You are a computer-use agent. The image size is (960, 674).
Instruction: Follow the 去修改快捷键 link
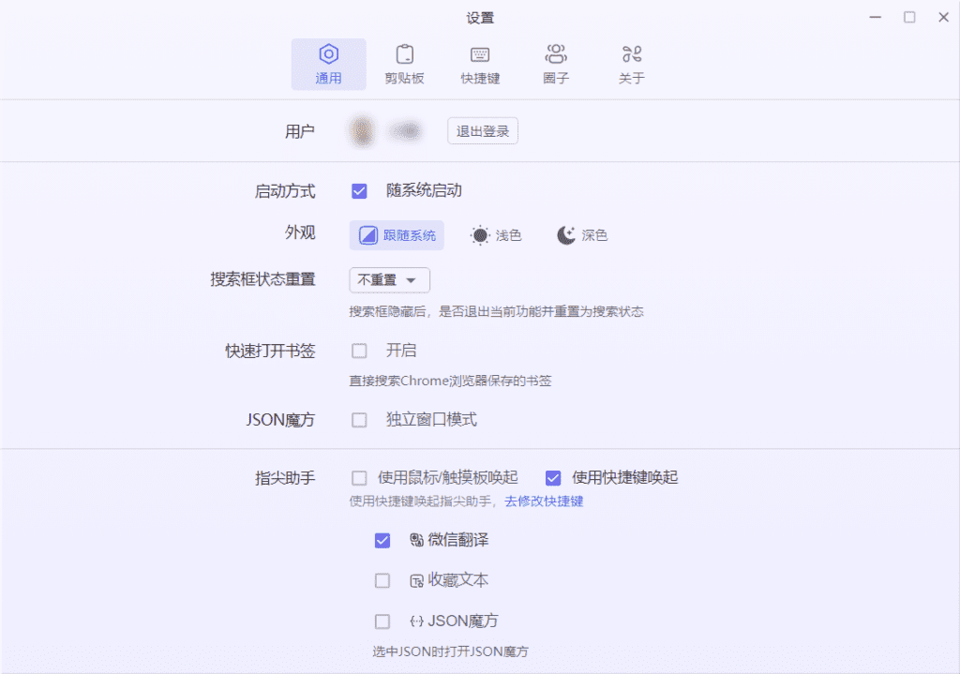[544, 502]
